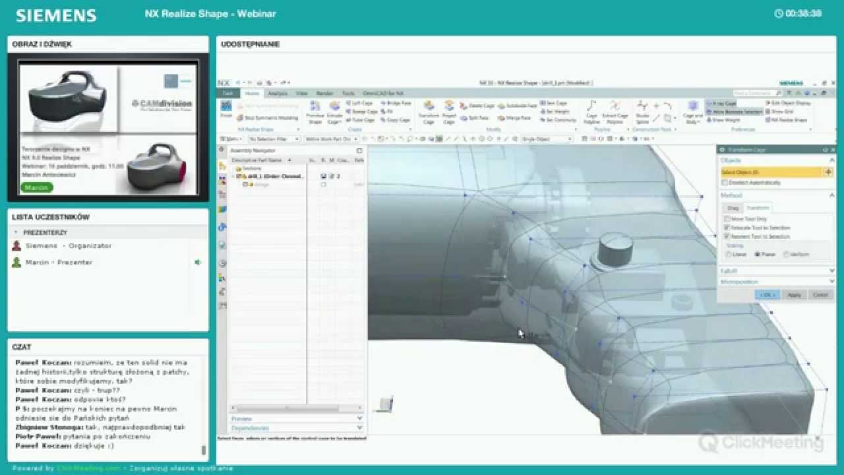Screen dimensions: 844x475
Task: Confirm with the OK button
Action: (767, 295)
